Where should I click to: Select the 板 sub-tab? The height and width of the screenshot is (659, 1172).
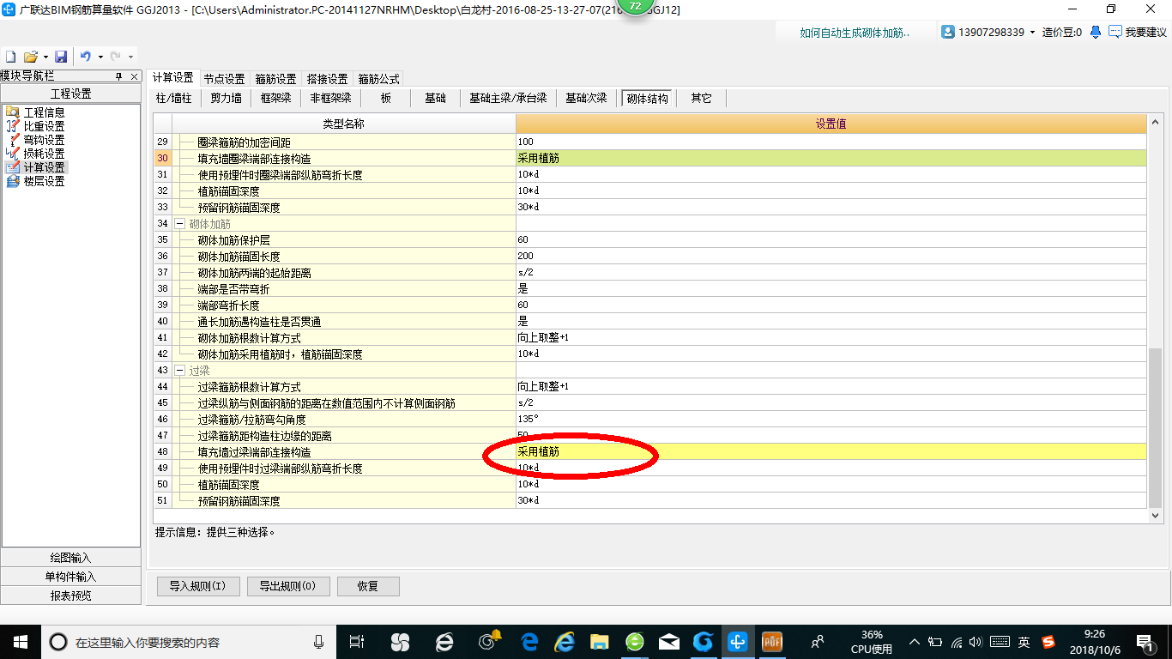pyautogui.click(x=385, y=98)
